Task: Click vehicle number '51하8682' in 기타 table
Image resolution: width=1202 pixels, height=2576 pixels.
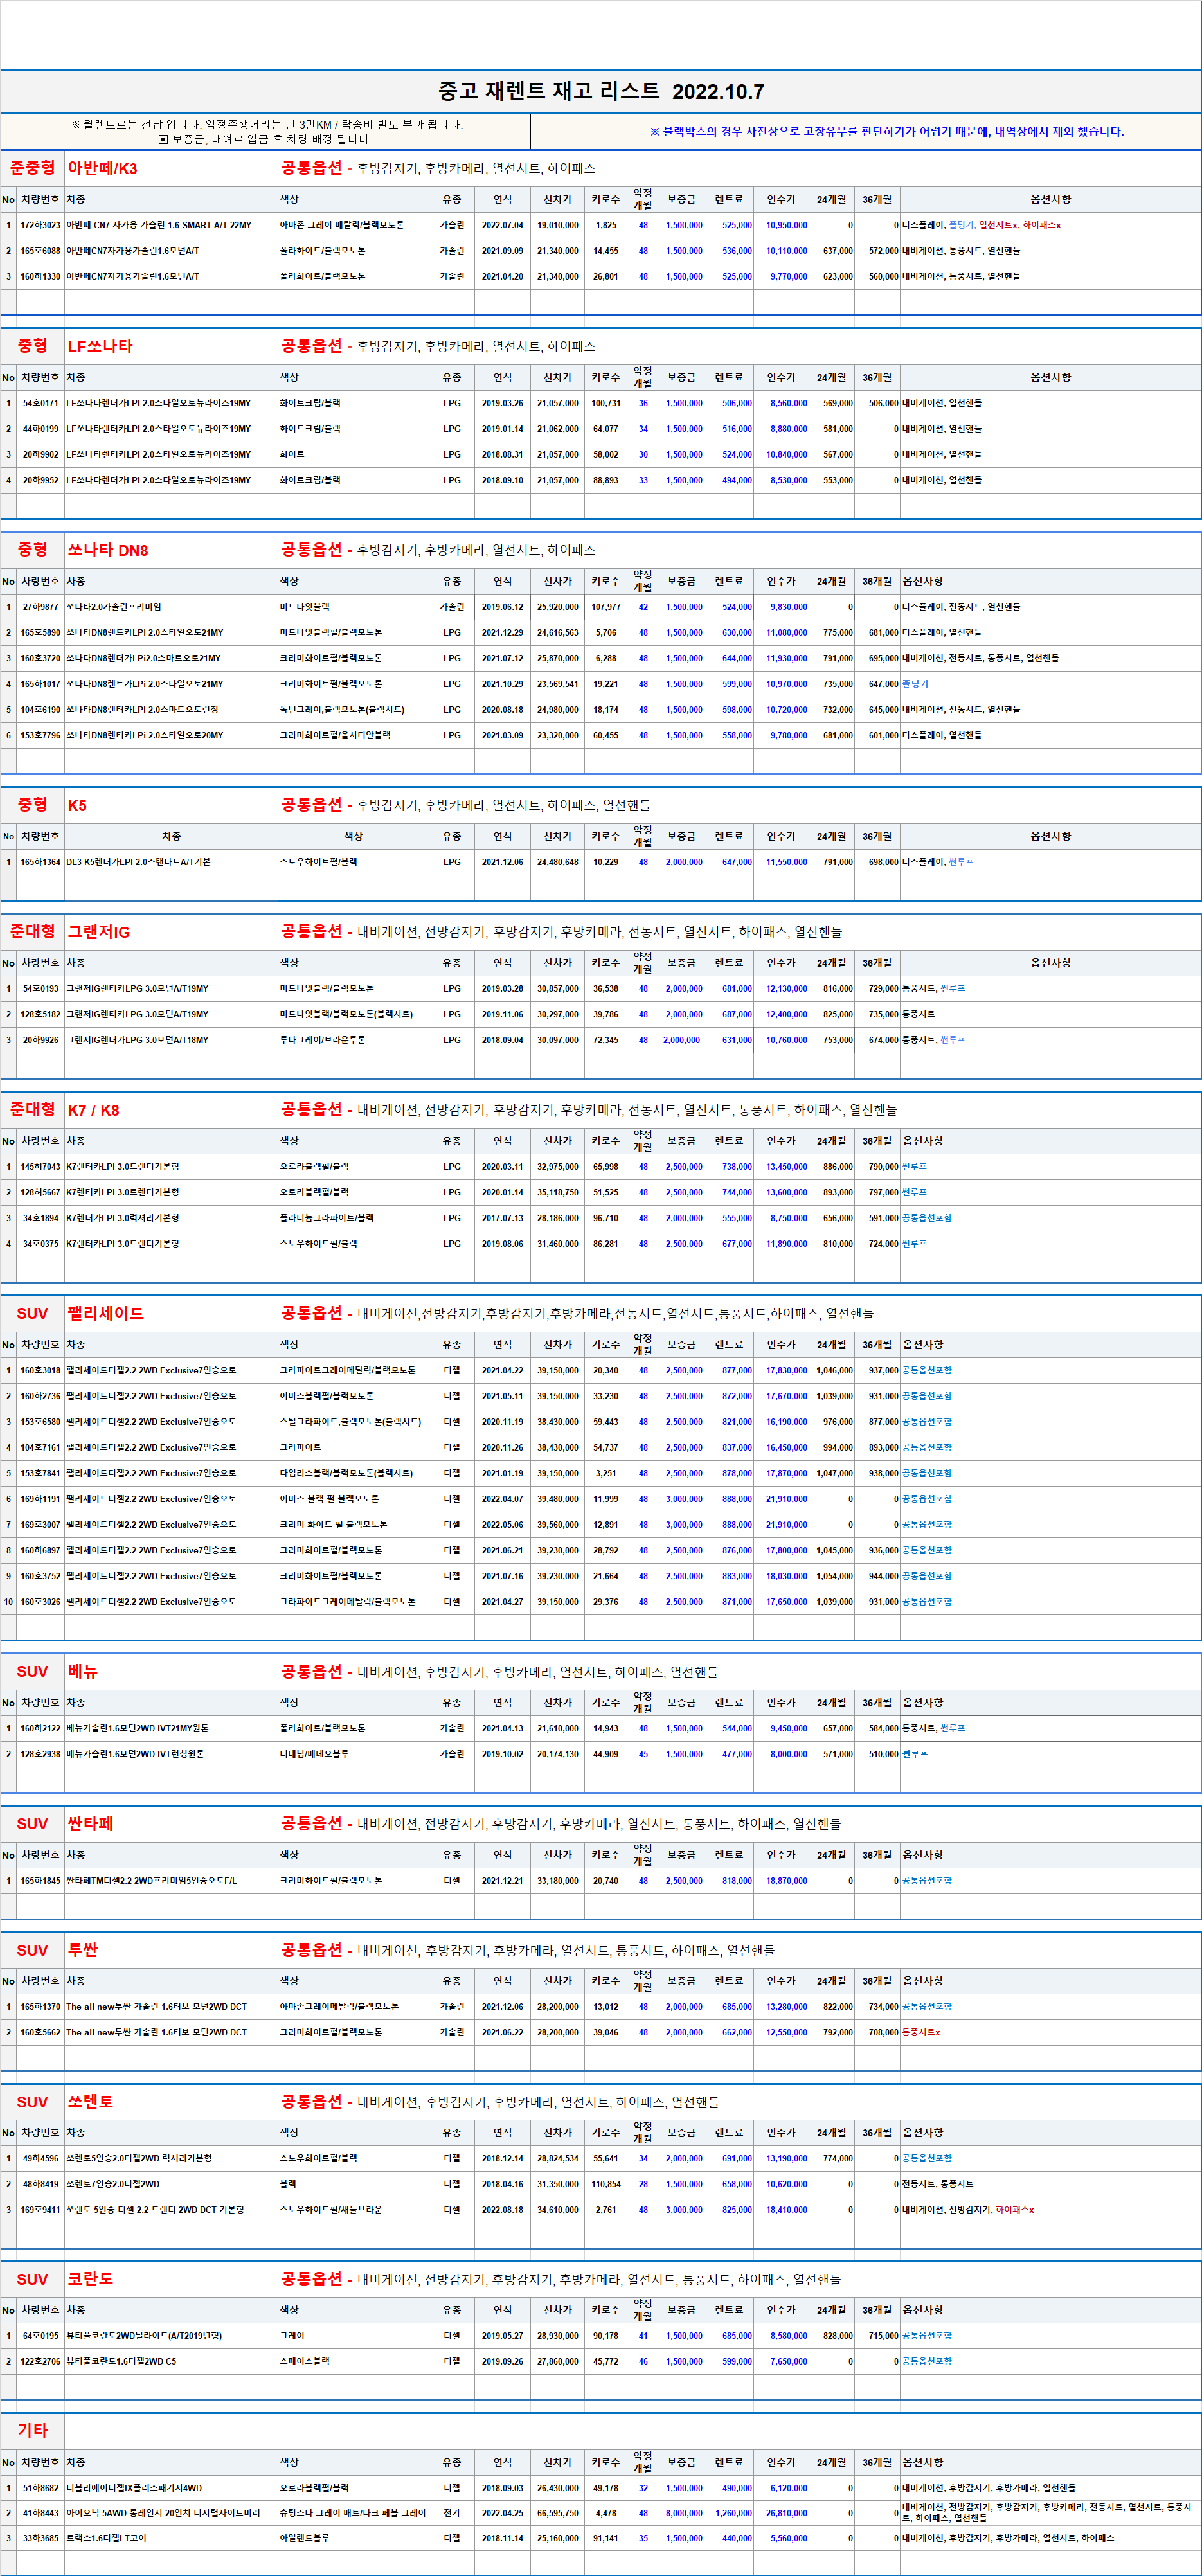Action: pos(40,2488)
